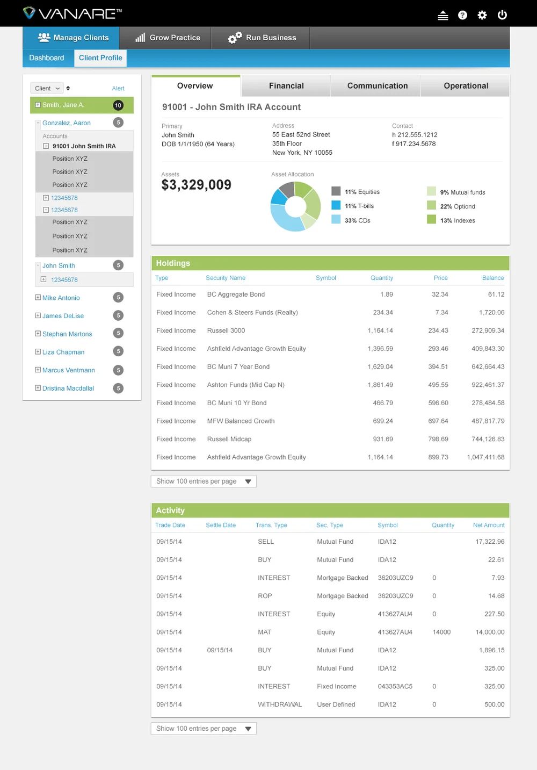Click the Run Business gears icon
Viewport: 537px width, 770px height.
[x=234, y=38]
